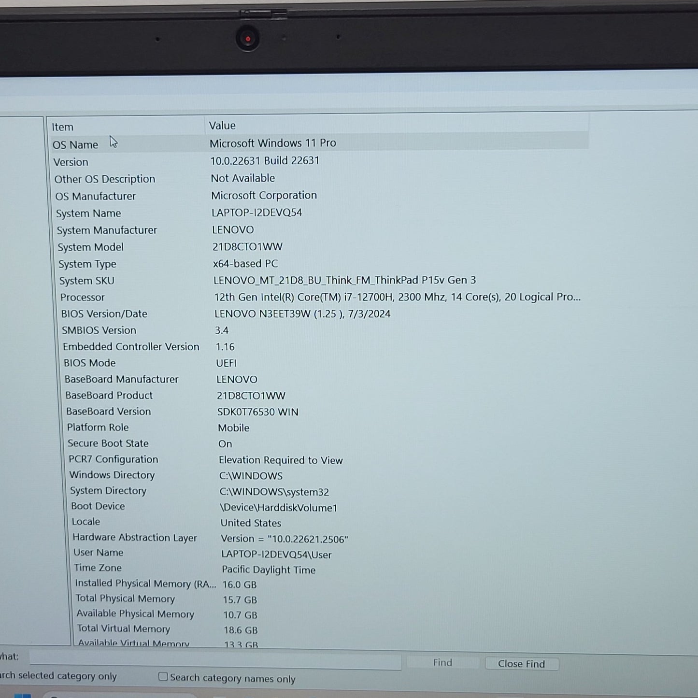Click SDK0T76530 WIN value
The image size is (698, 698).
[x=258, y=412]
